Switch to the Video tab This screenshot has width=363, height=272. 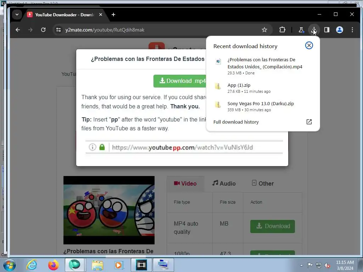185,184
